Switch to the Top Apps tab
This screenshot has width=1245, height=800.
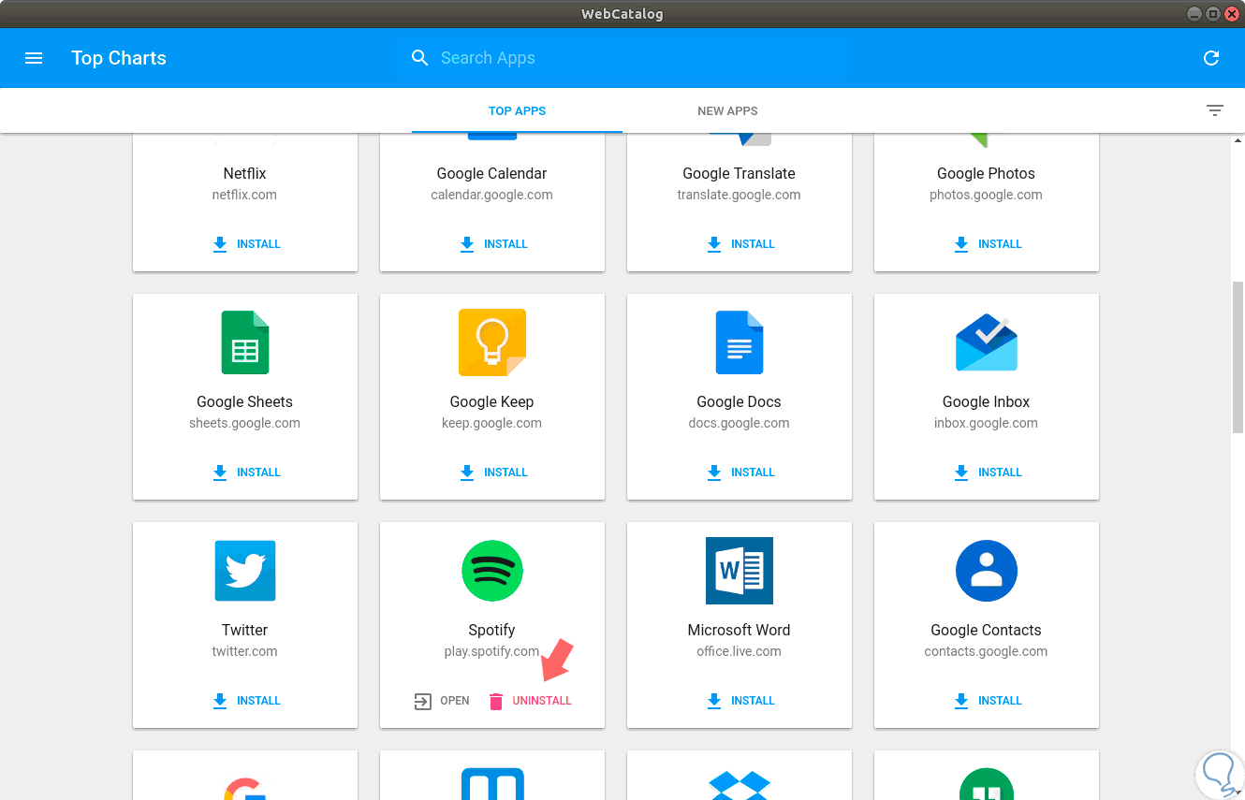517,110
